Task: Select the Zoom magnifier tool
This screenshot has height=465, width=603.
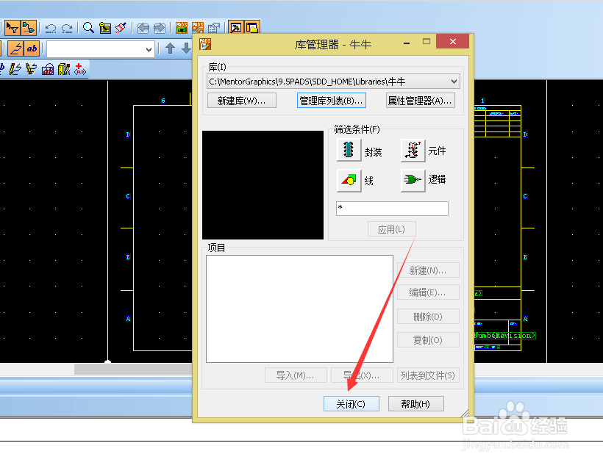Action: click(x=88, y=28)
